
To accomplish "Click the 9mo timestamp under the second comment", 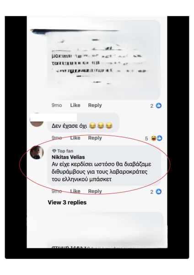I will click(57, 138).
